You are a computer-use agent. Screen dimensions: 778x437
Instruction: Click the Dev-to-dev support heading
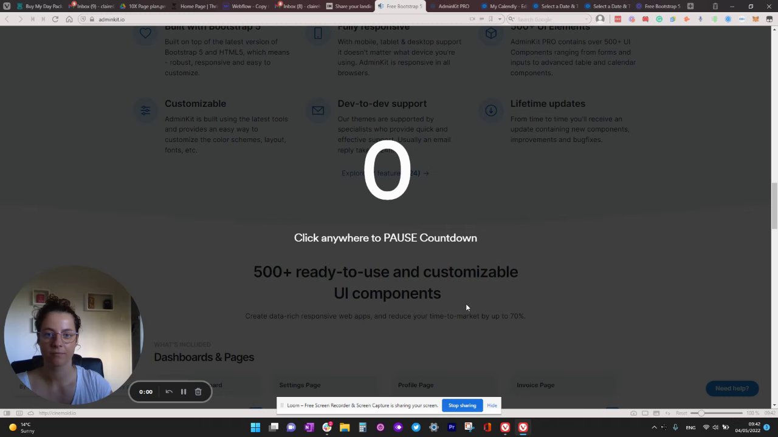pyautogui.click(x=382, y=104)
